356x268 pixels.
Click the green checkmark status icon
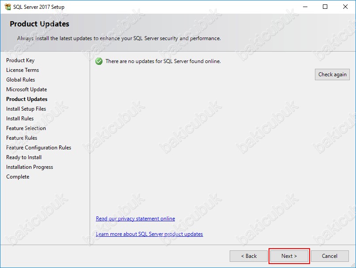point(99,61)
